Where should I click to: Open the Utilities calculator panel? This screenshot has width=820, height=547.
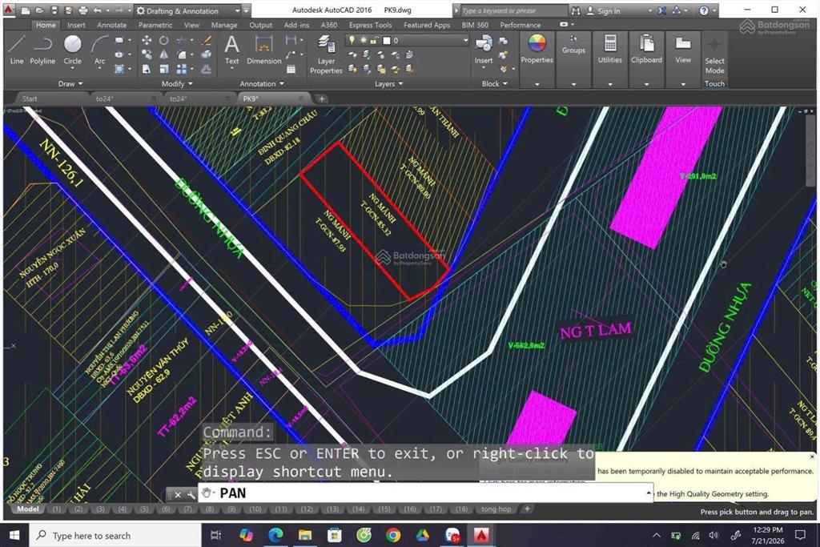[x=609, y=49]
